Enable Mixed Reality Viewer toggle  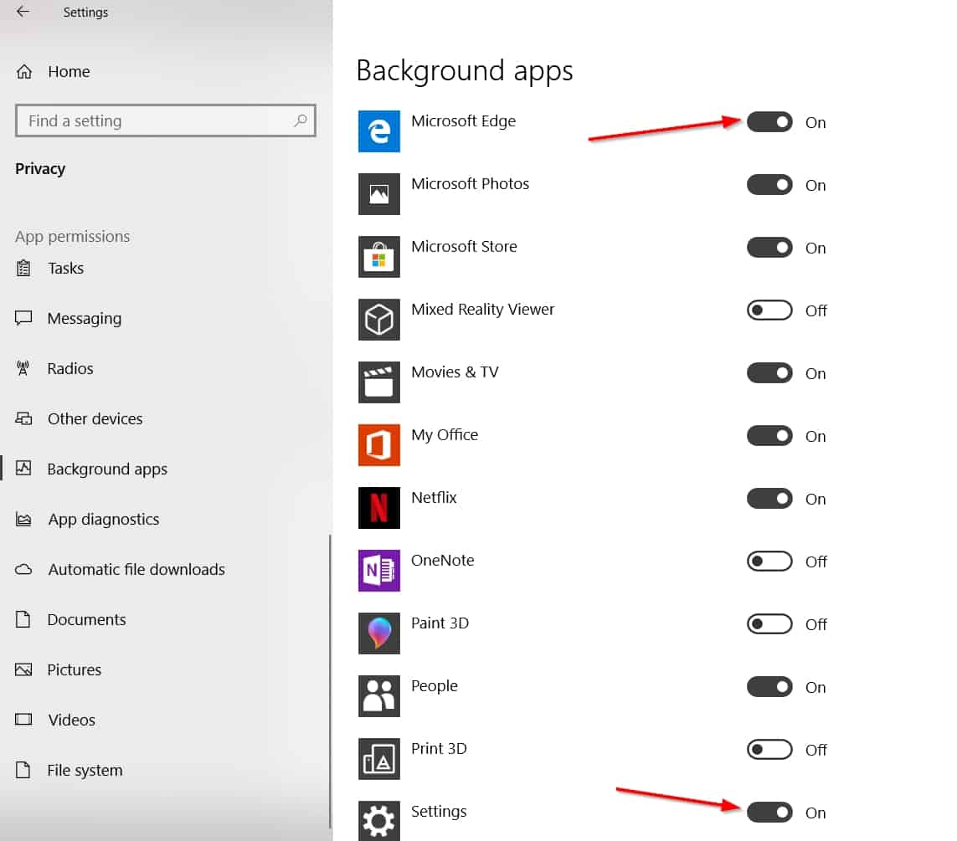pos(769,310)
